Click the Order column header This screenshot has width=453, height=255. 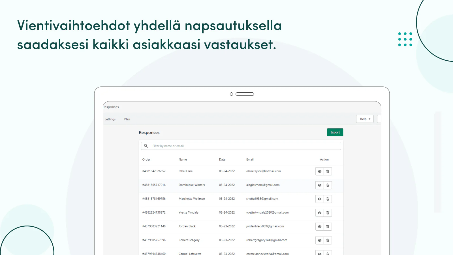click(146, 160)
